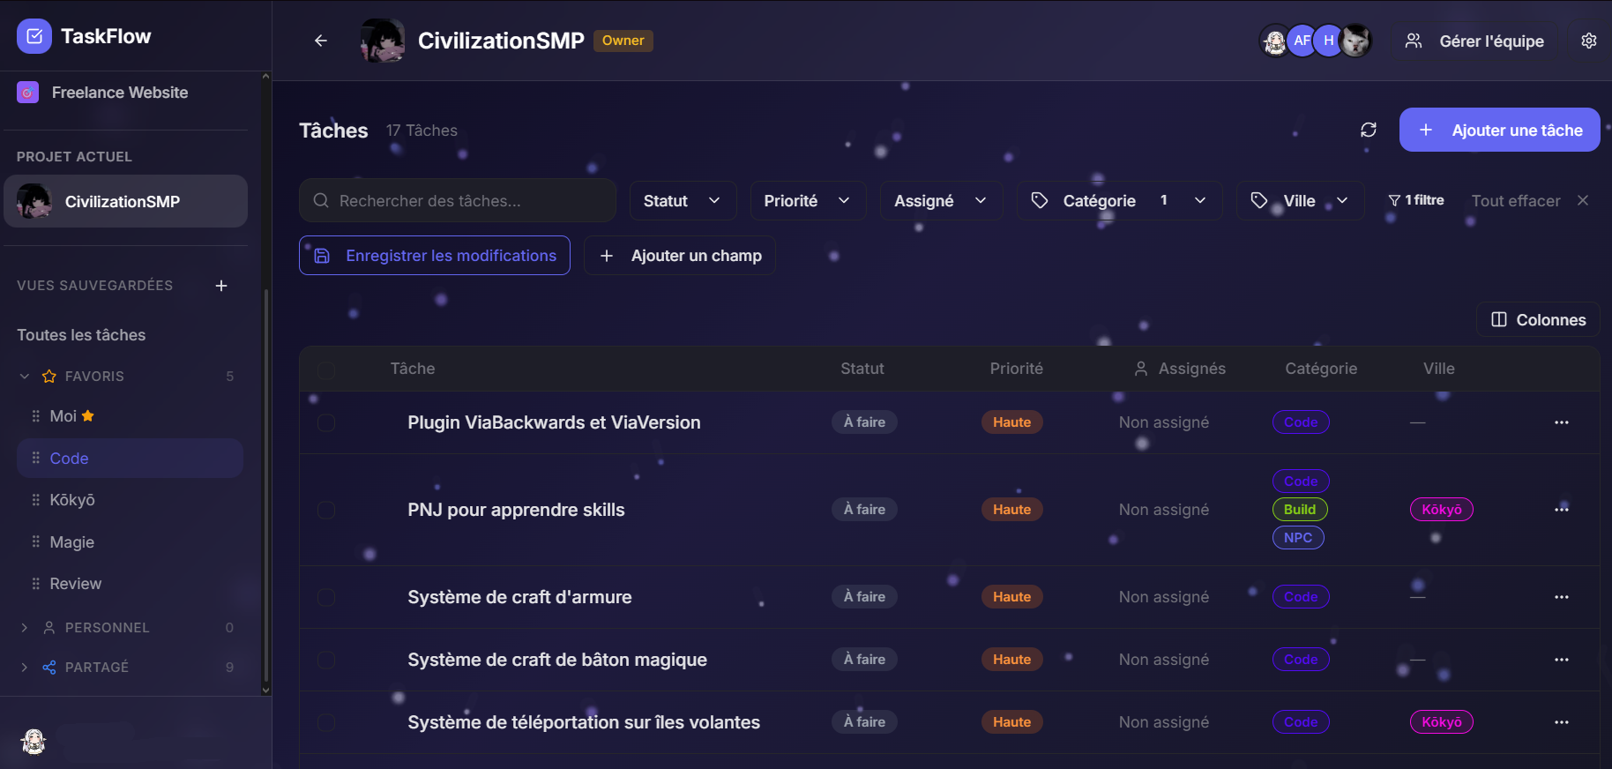Open project settings via gear icon
Image resolution: width=1612 pixels, height=769 pixels.
(1589, 41)
